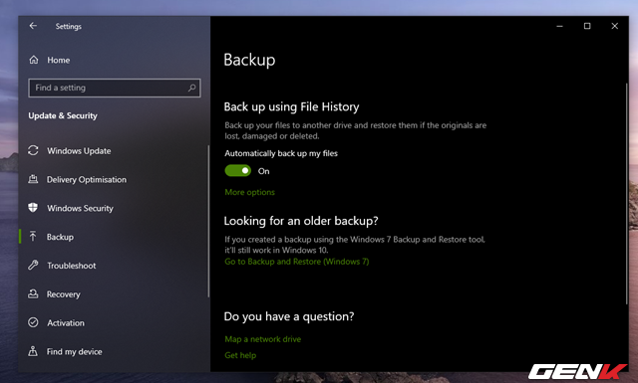Go to Windows Security page
638x383 pixels.
(80, 208)
